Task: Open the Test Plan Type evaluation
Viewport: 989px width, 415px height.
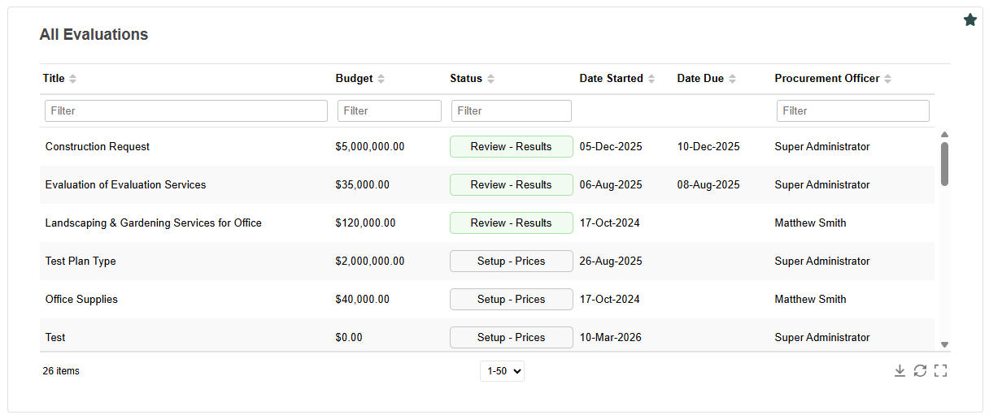Action: click(81, 262)
